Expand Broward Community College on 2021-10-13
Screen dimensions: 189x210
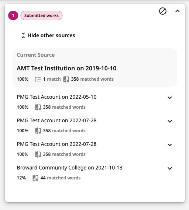click(170, 168)
